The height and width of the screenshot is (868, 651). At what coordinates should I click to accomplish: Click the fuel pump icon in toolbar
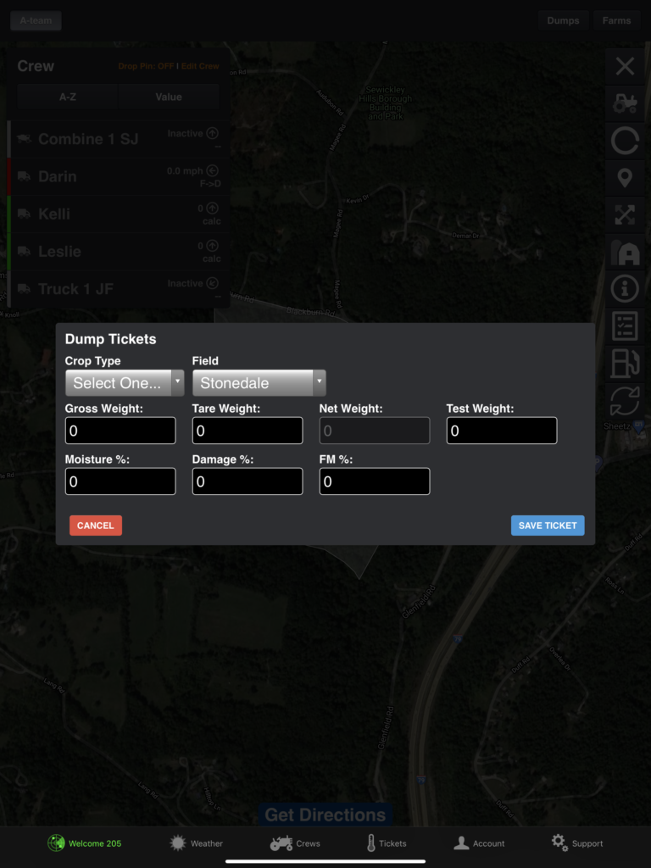(x=625, y=363)
